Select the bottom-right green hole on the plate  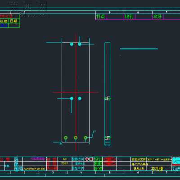85,138
